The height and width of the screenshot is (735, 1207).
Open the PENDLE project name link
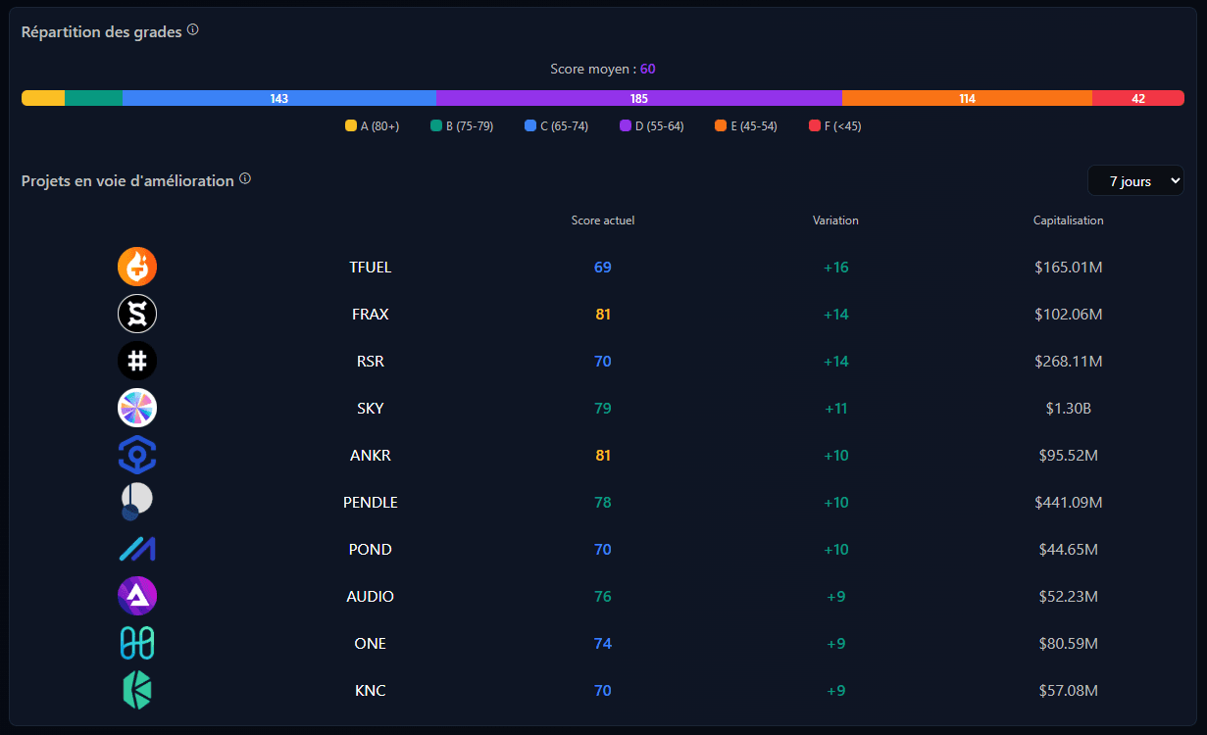pos(371,503)
